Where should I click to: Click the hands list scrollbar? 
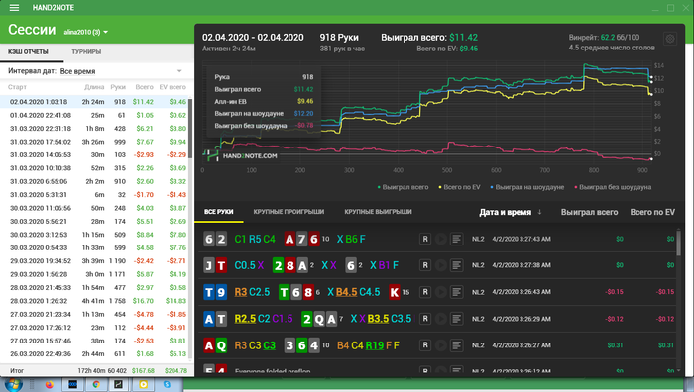point(679,243)
